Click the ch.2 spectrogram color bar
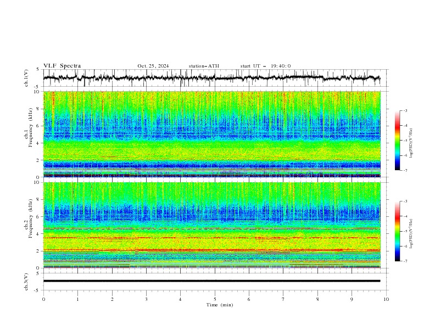Image resolution: width=435 pixels, height=336 pixels. (397, 231)
